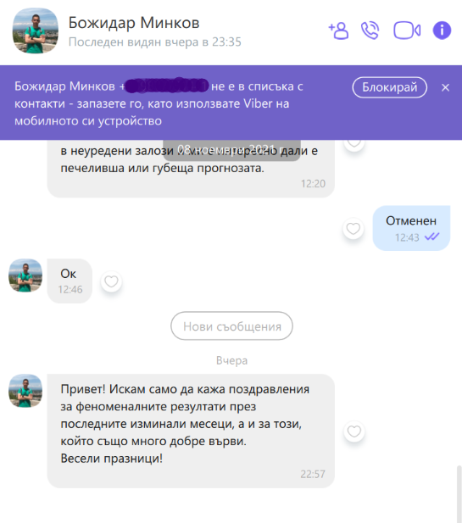Image resolution: width=462 pixels, height=523 pixels.
Task: Dismiss the not-in-contacts banner
Action: tap(445, 87)
